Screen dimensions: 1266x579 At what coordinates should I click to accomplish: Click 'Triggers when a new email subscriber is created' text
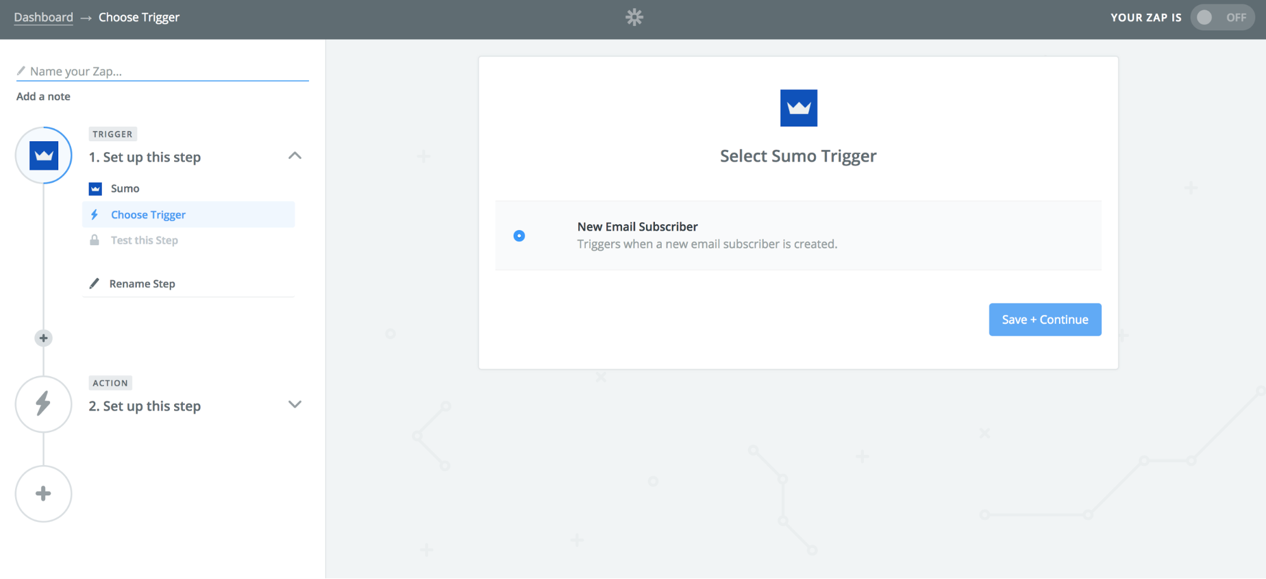click(707, 244)
